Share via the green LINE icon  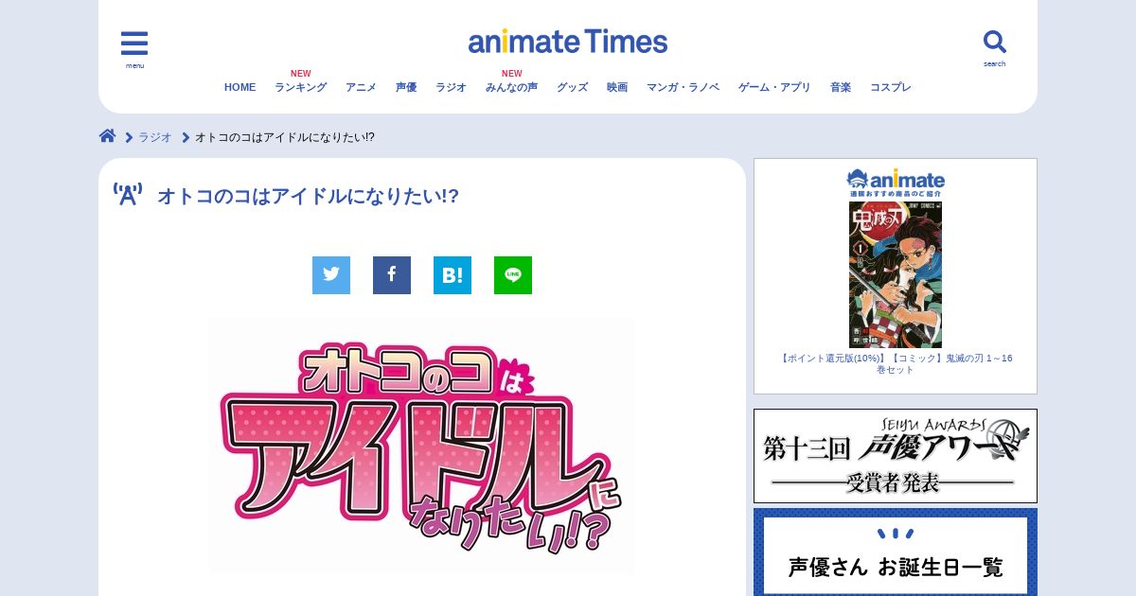513,275
